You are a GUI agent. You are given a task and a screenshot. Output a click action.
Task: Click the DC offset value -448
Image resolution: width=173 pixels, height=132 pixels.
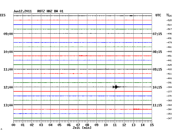coord(169,52)
